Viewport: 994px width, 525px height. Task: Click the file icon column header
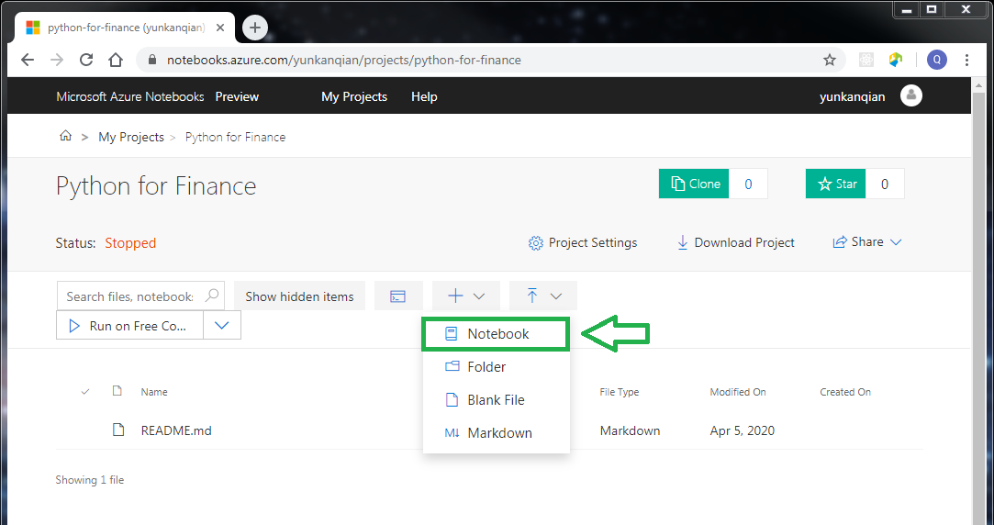pos(117,391)
